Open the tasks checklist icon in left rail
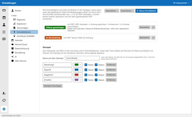 4,32
